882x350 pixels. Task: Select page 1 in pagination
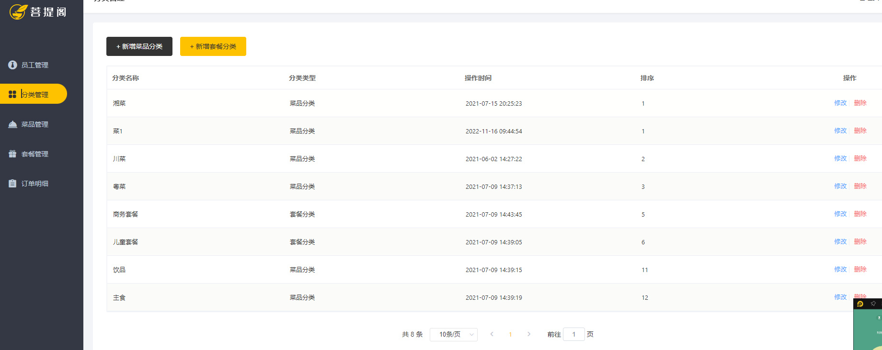(x=511, y=334)
